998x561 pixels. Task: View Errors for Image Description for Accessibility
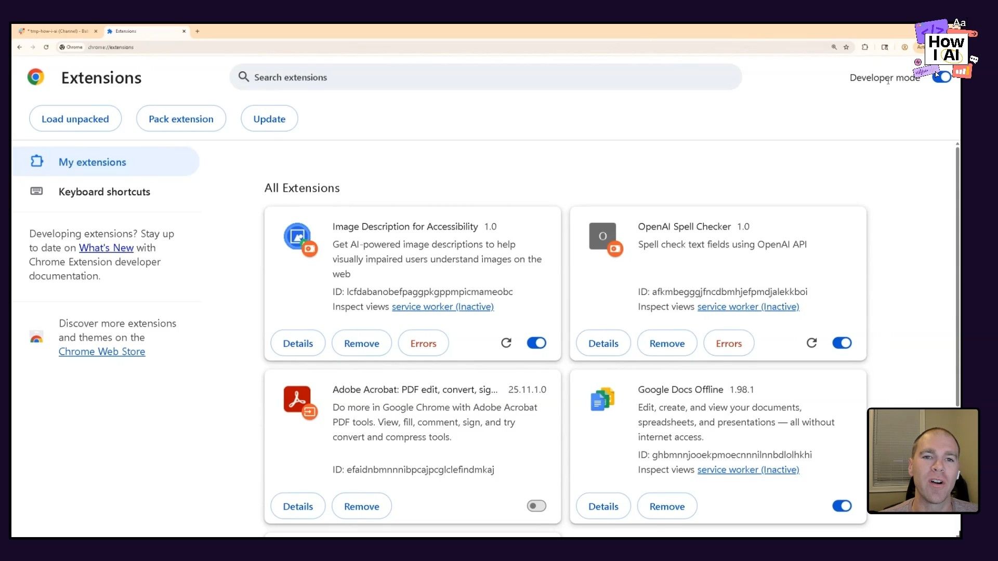click(x=424, y=343)
